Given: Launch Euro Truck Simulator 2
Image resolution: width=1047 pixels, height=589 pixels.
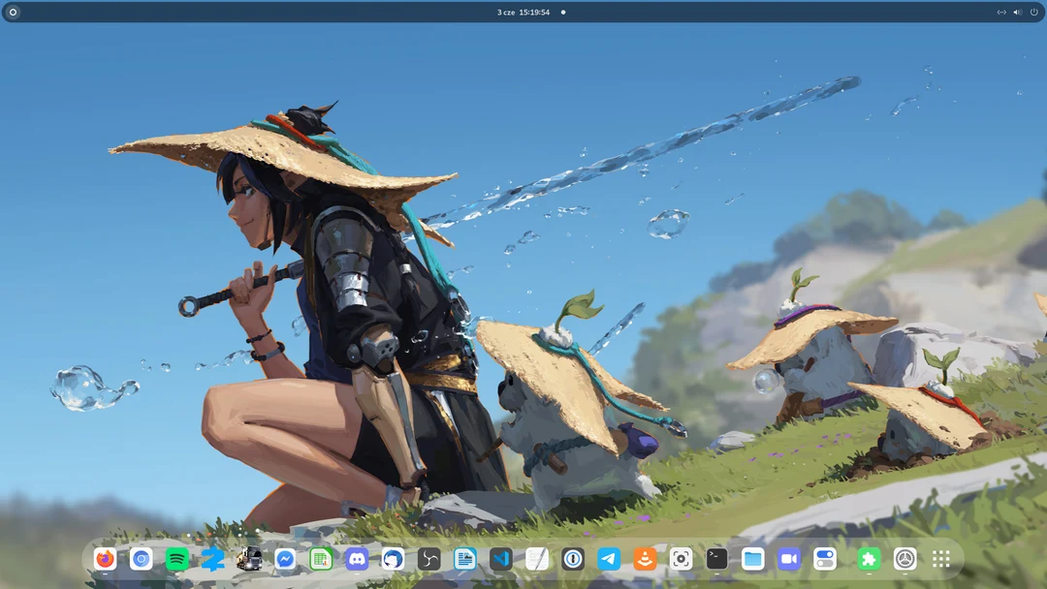Looking at the screenshot, I should coord(249,559).
